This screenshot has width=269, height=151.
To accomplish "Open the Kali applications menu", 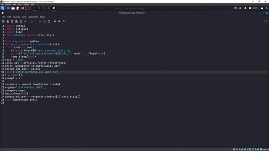I will (3, 8).
